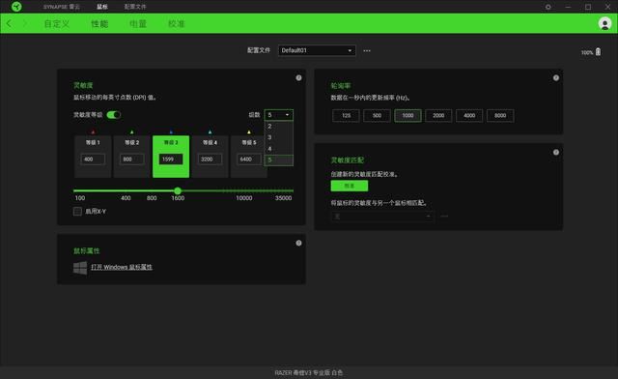Switch to the 配置文件 top tab

pos(135,7)
